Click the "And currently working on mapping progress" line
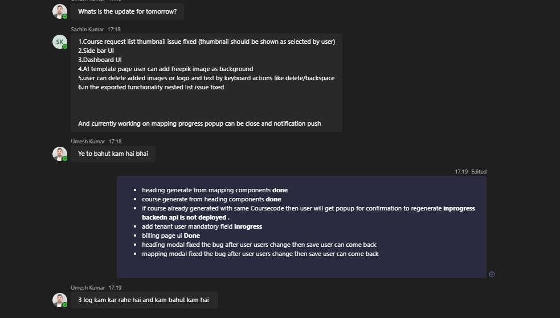 point(199,123)
